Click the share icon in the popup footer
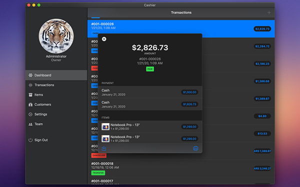300x187 pixels. pos(104,149)
